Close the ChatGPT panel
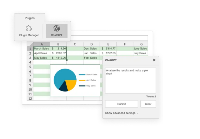This screenshot has width=200, height=139. pyautogui.click(x=154, y=60)
